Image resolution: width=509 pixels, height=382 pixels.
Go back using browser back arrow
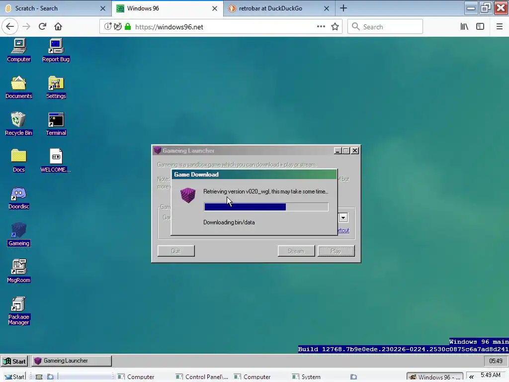click(x=10, y=27)
